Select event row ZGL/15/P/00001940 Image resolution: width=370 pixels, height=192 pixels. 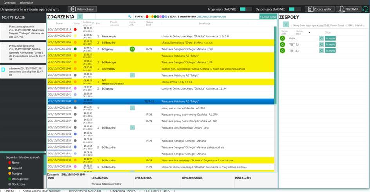[x=161, y=102]
